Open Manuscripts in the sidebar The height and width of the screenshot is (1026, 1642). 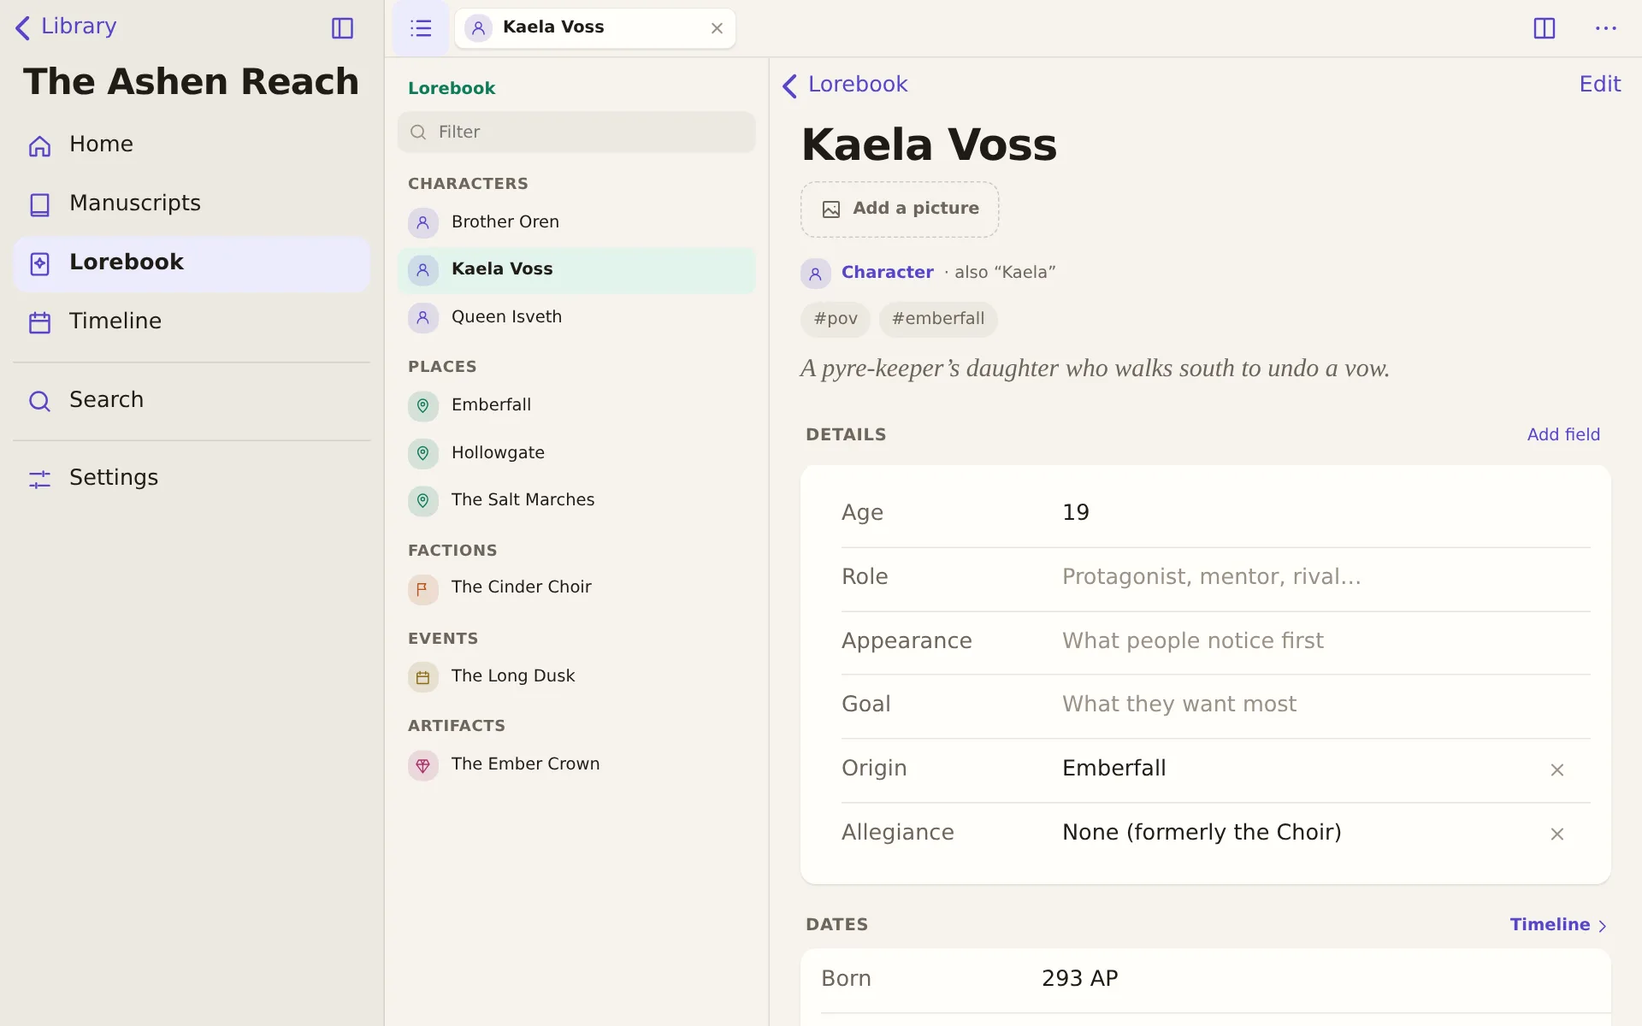192,203
